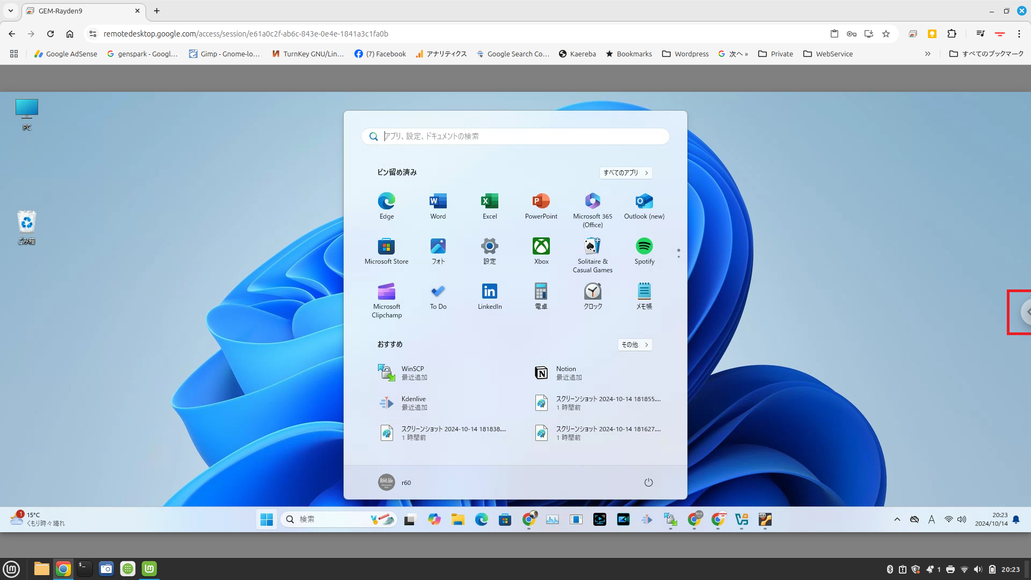Expand その他 recommended items

pos(635,345)
